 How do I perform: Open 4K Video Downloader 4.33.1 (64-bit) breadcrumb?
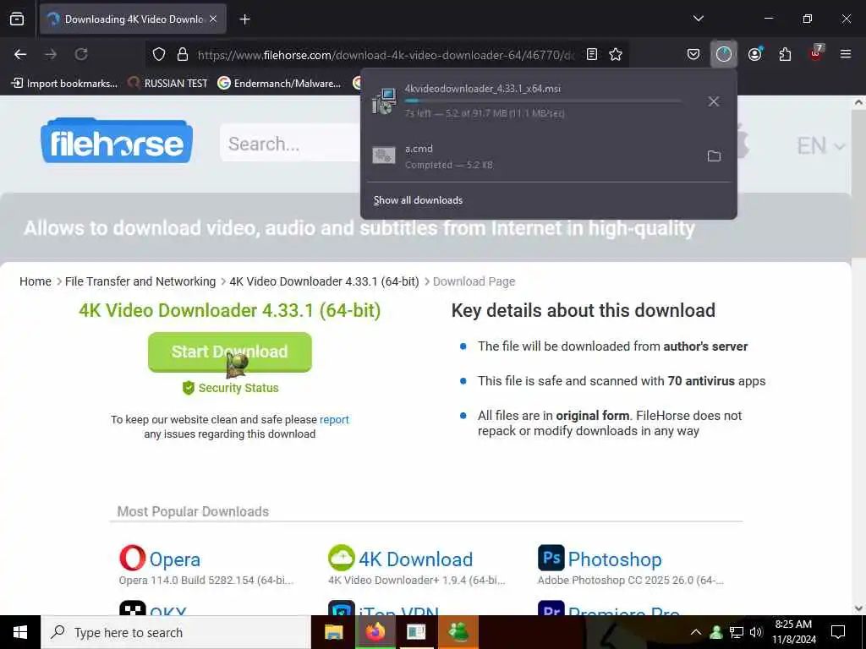[x=324, y=281]
